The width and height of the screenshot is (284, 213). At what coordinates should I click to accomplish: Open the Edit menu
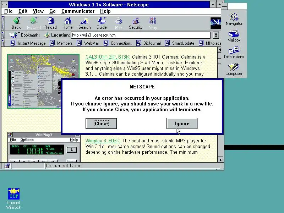pyautogui.click(x=23, y=11)
